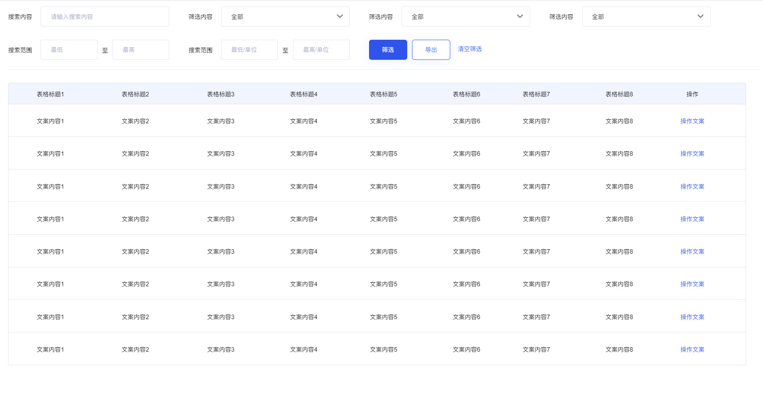Open 操作文案 link in second table row
This screenshot has width=763, height=411.
(692, 154)
